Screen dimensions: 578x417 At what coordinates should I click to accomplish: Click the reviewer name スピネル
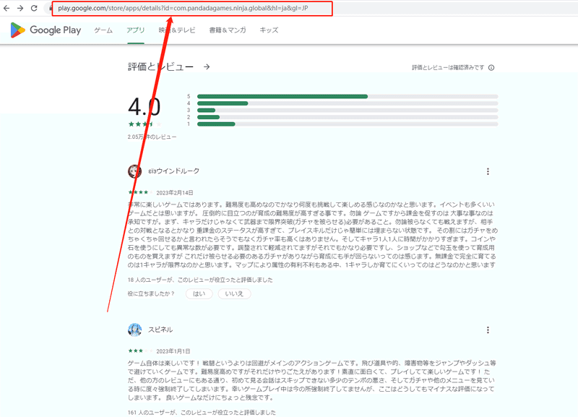160,330
